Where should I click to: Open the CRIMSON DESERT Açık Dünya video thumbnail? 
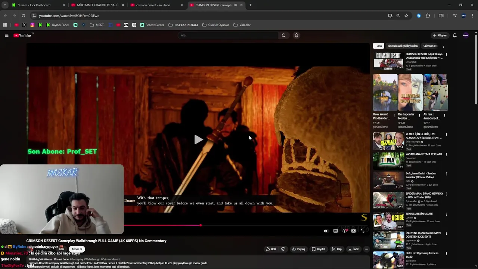pyautogui.click(x=388, y=61)
